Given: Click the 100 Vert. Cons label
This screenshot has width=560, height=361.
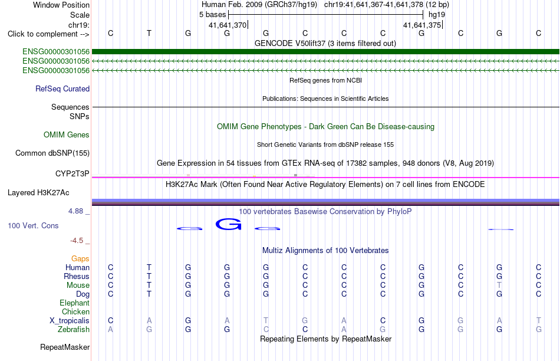Looking at the screenshot, I should (33, 225).
